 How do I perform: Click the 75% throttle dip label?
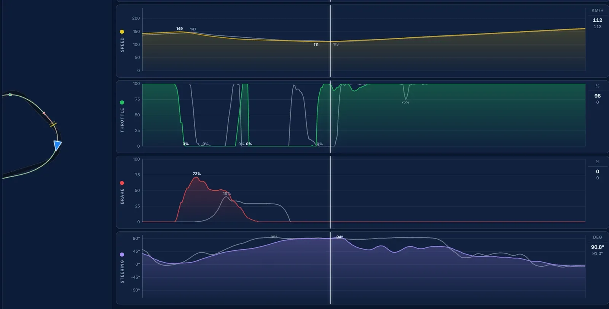click(405, 102)
